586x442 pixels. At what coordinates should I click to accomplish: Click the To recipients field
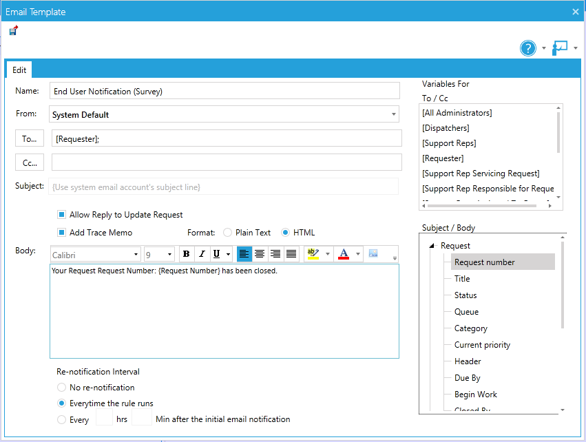tap(227, 138)
